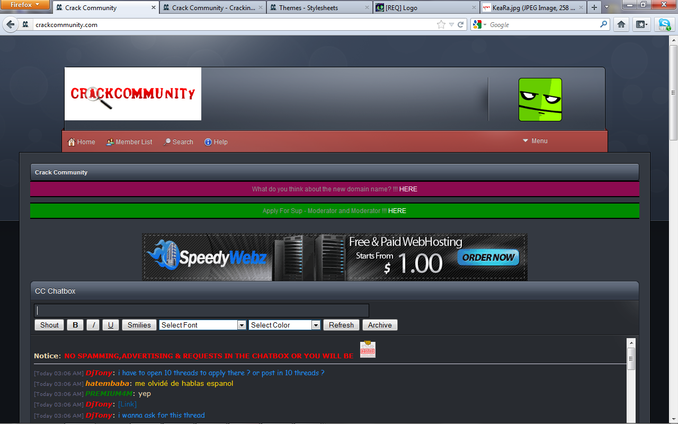This screenshot has width=678, height=424.
Task: Click the magnifier icon in the search bar
Action: pyautogui.click(x=603, y=24)
